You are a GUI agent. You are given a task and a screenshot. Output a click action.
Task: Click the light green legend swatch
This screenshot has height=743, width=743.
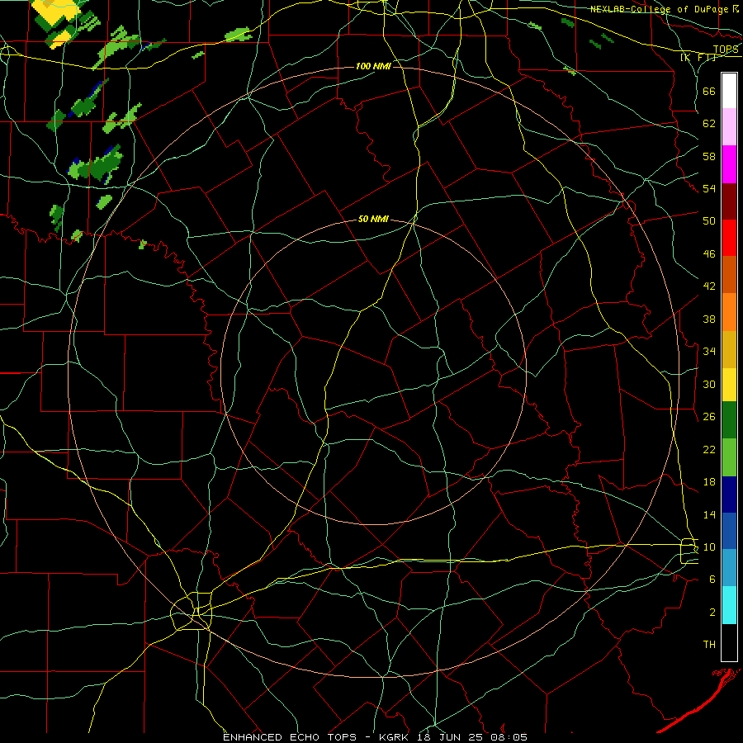pyautogui.click(x=729, y=457)
